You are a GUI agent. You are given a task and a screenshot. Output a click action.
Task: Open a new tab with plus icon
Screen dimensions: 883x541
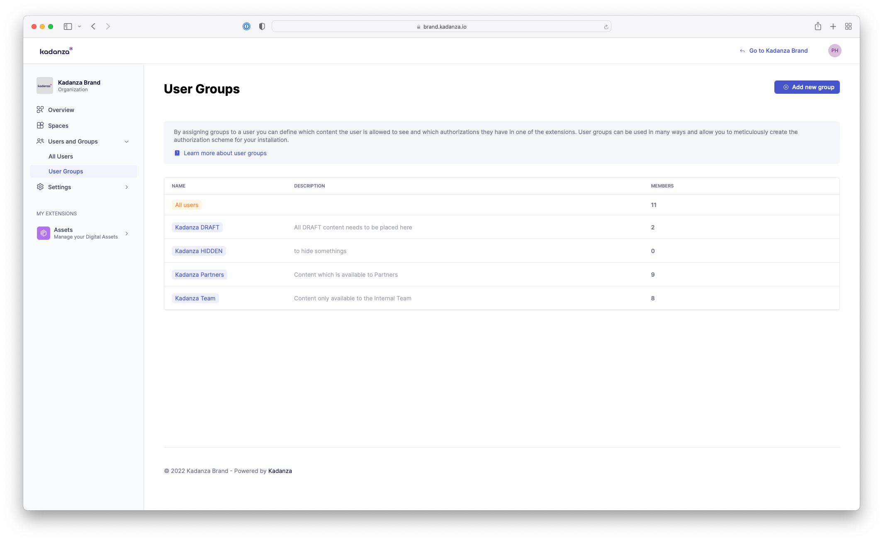click(833, 27)
